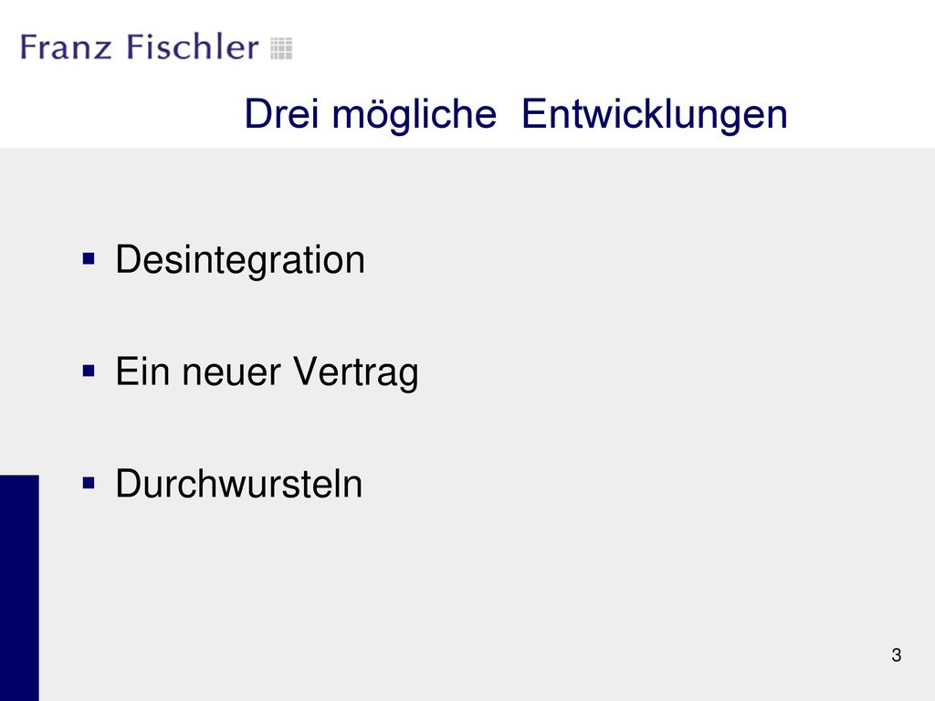
Task: Select the Desintegration bullet text
Action: (x=240, y=261)
